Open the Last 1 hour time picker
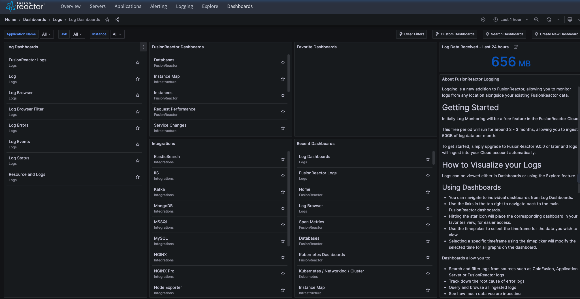580x299 pixels. pyautogui.click(x=511, y=19)
